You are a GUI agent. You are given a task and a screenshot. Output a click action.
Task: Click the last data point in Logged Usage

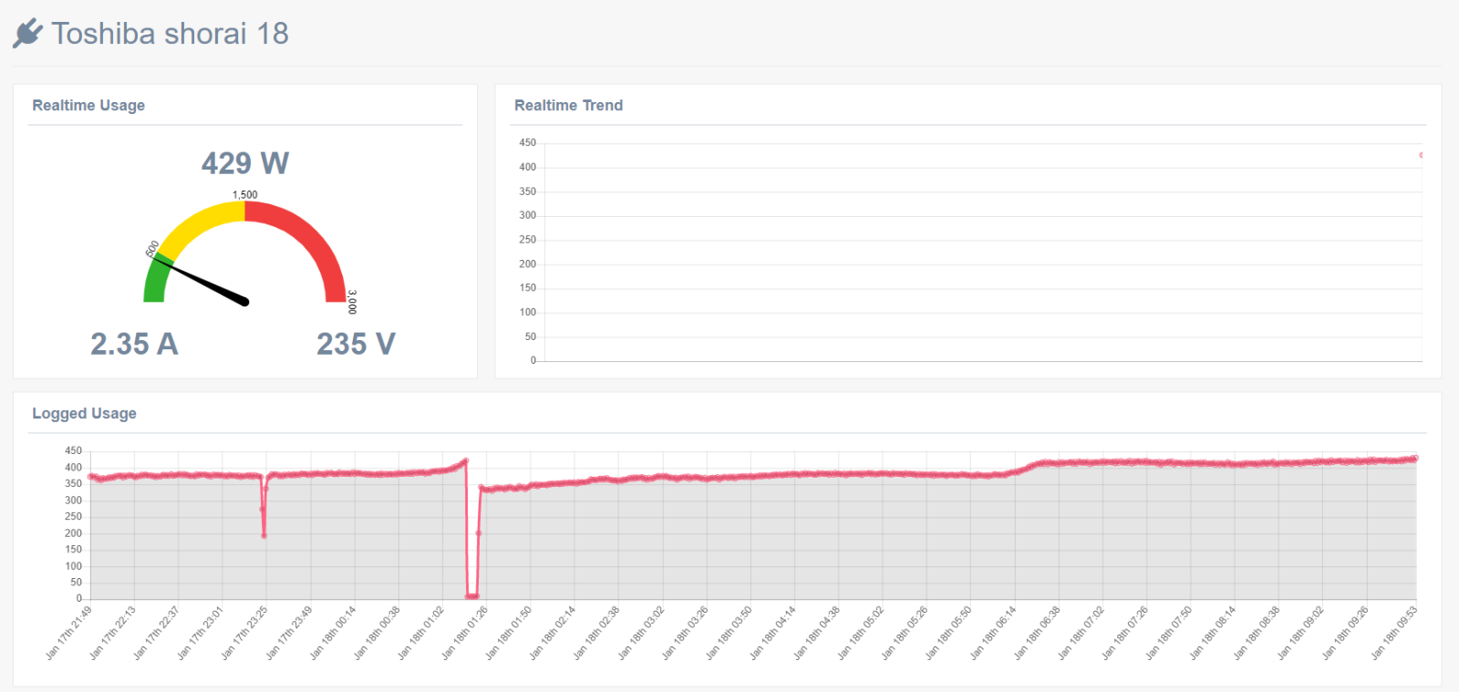pyautogui.click(x=1415, y=458)
